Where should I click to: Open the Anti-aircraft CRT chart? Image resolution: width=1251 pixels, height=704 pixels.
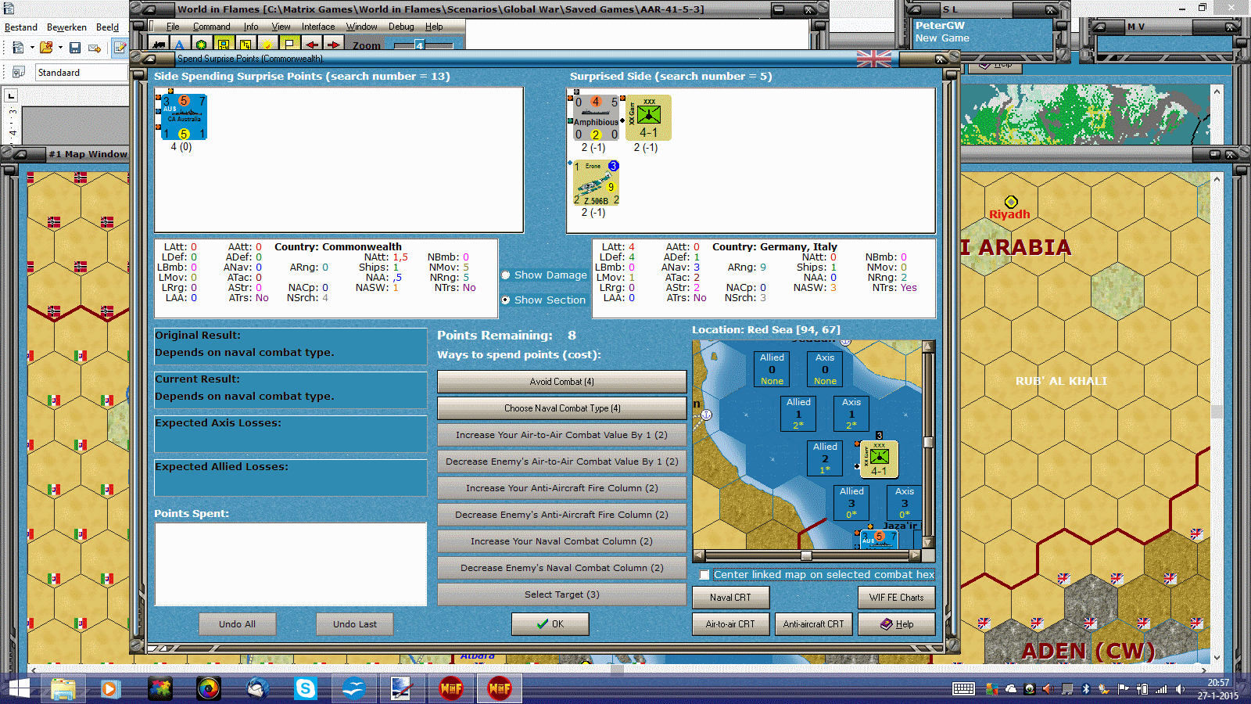pos(814,624)
